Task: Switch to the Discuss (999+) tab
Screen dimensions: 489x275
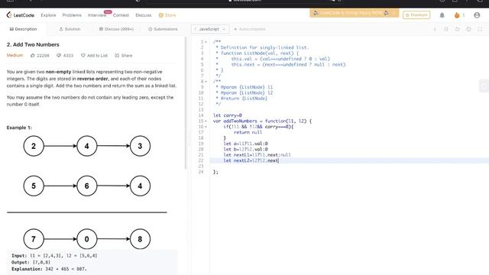Action: 116,29
